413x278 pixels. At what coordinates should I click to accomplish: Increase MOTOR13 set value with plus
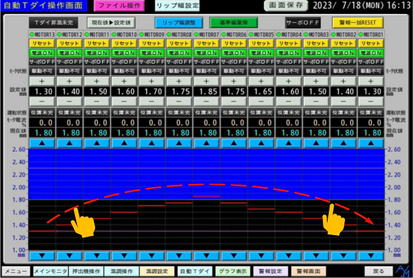[x=42, y=81]
